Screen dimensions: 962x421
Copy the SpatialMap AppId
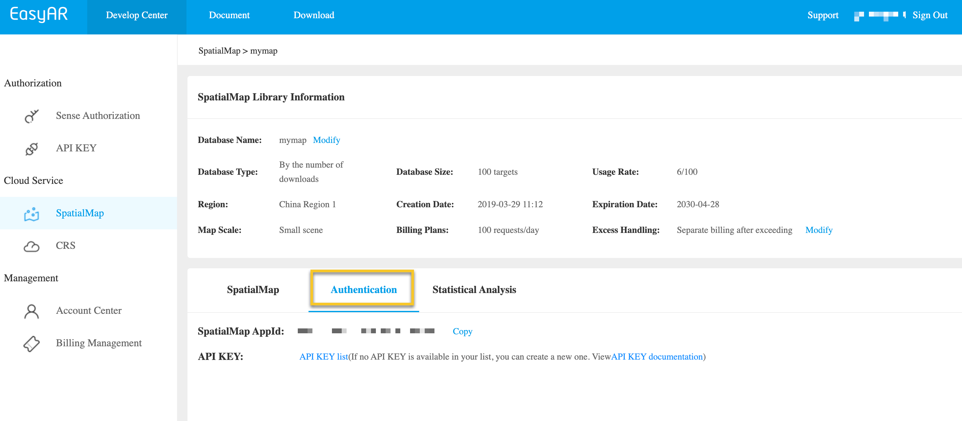(462, 331)
